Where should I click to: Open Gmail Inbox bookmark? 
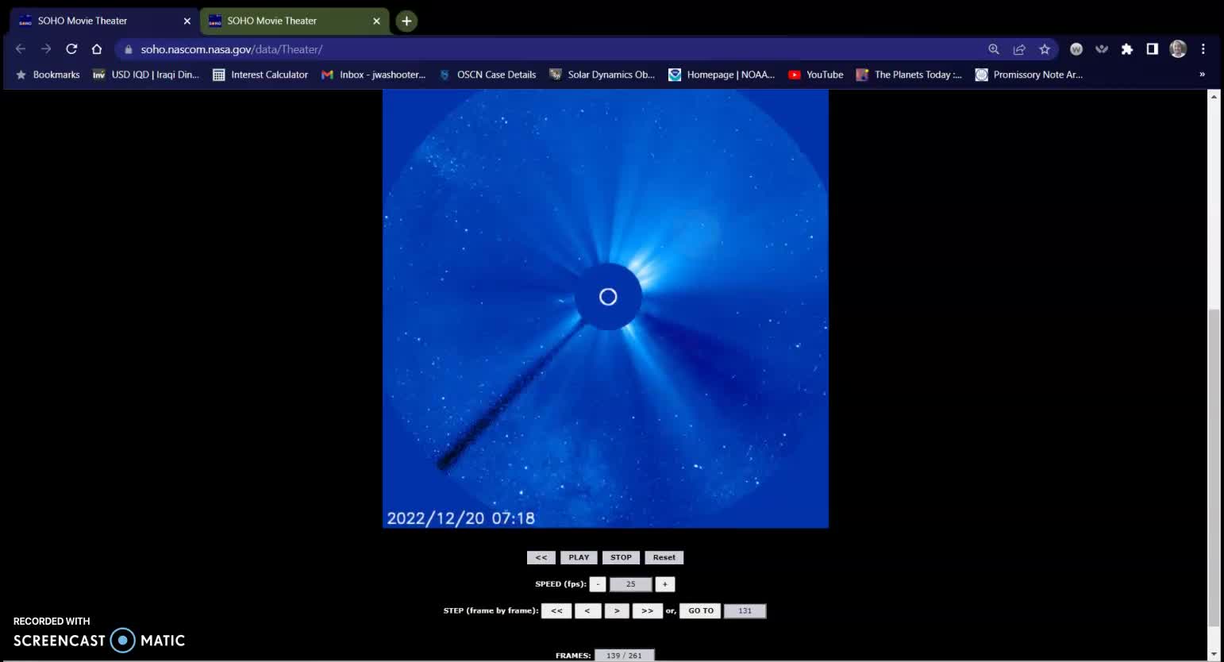point(373,75)
